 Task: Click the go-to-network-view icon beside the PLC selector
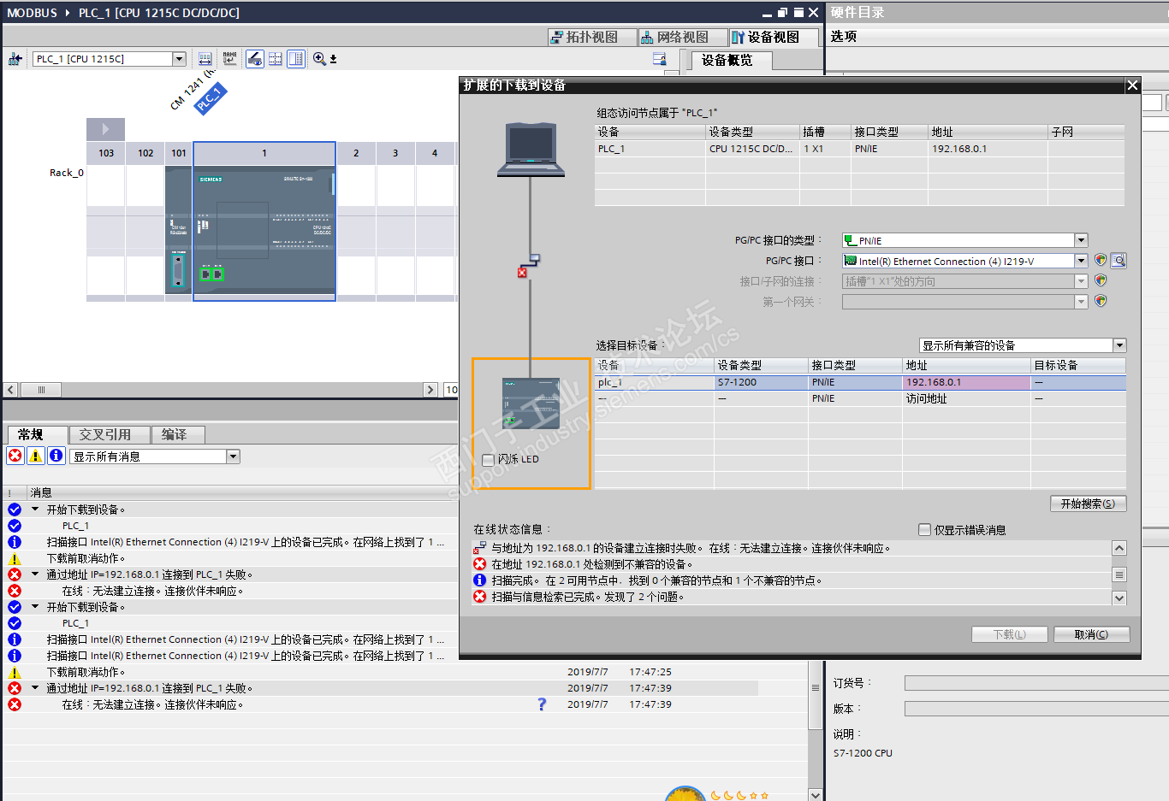[x=15, y=59]
